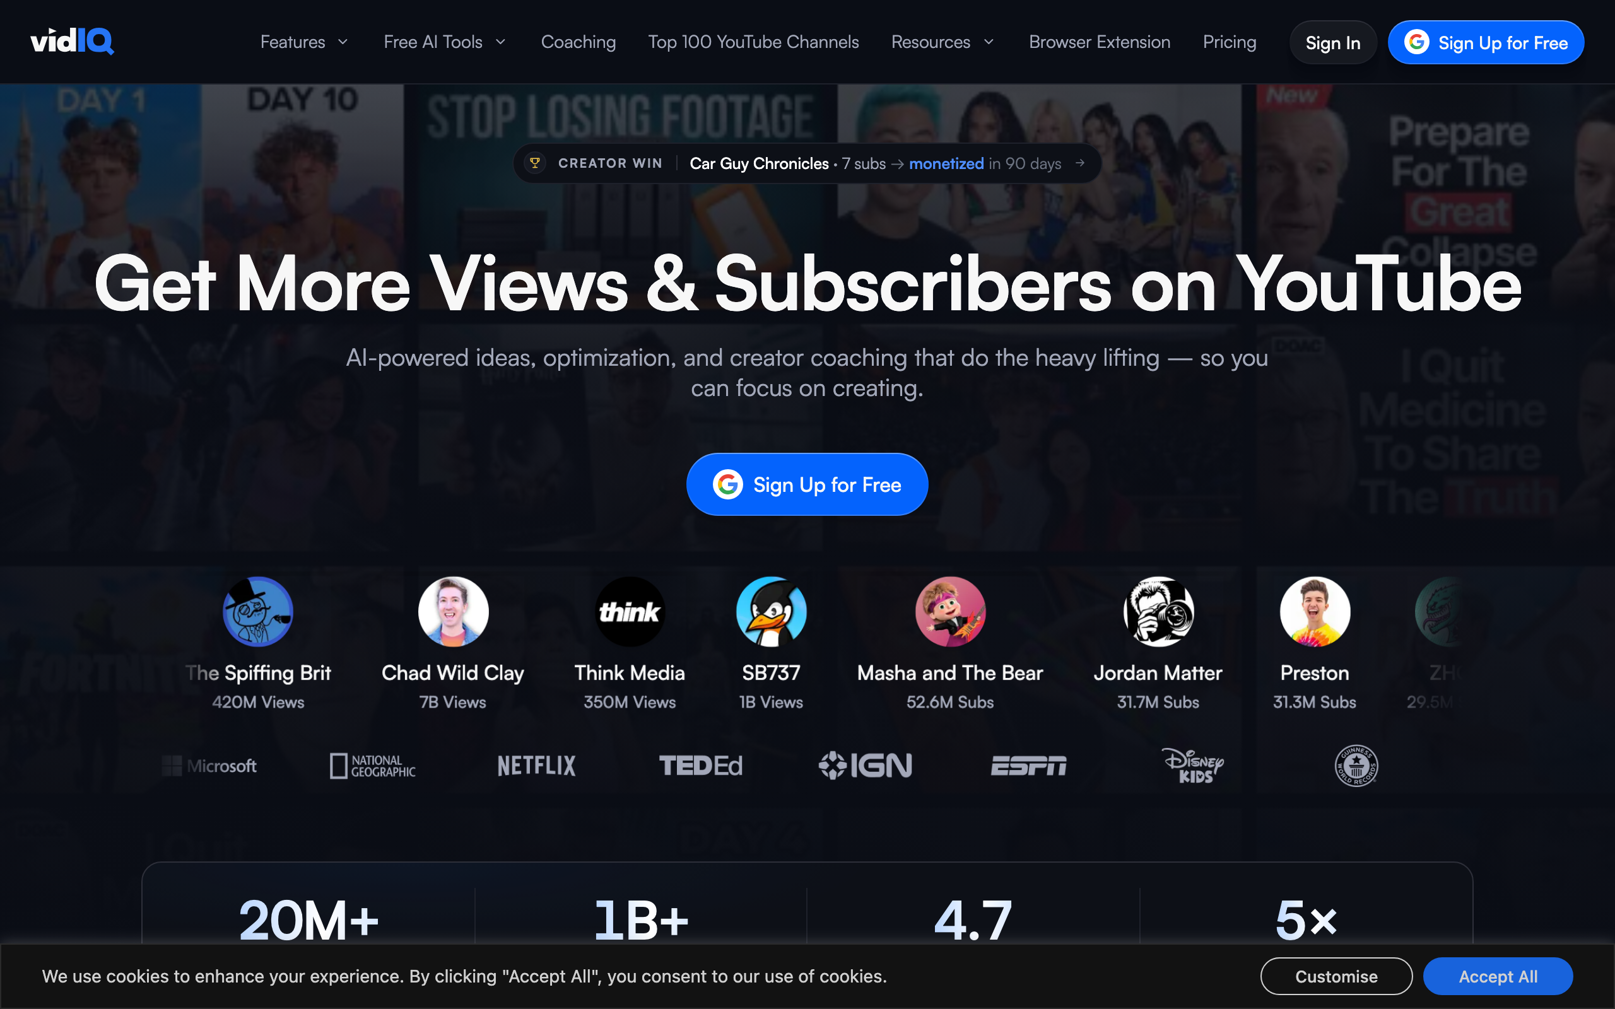Click 'The Spiffing Brit' channel name

(258, 673)
